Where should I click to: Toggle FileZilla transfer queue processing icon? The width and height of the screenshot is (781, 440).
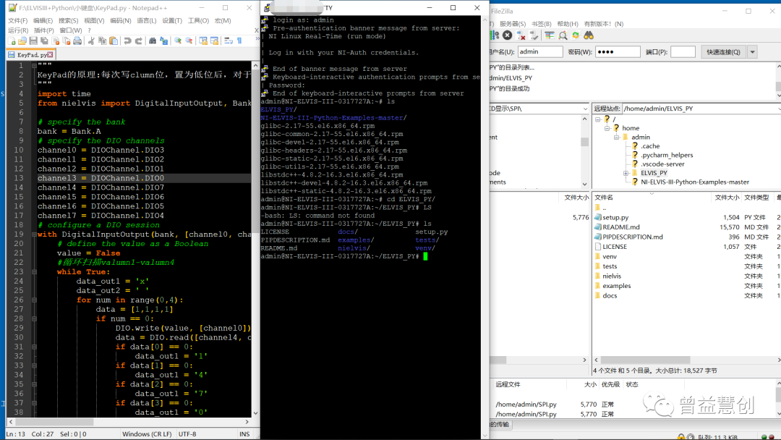coord(494,35)
